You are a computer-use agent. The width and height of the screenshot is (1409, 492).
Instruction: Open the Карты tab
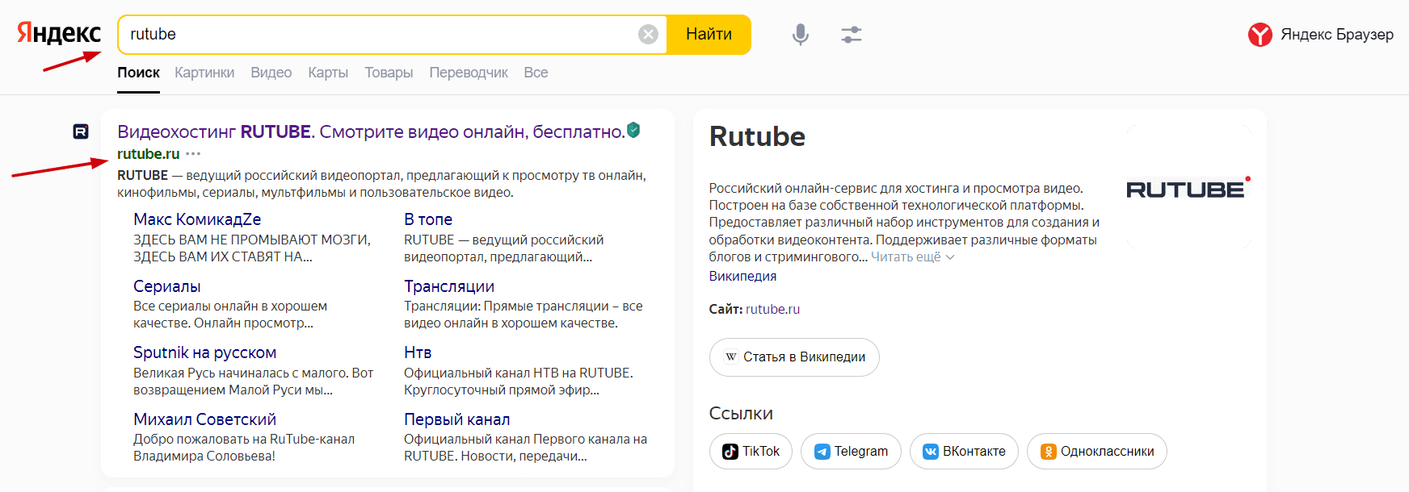(328, 73)
